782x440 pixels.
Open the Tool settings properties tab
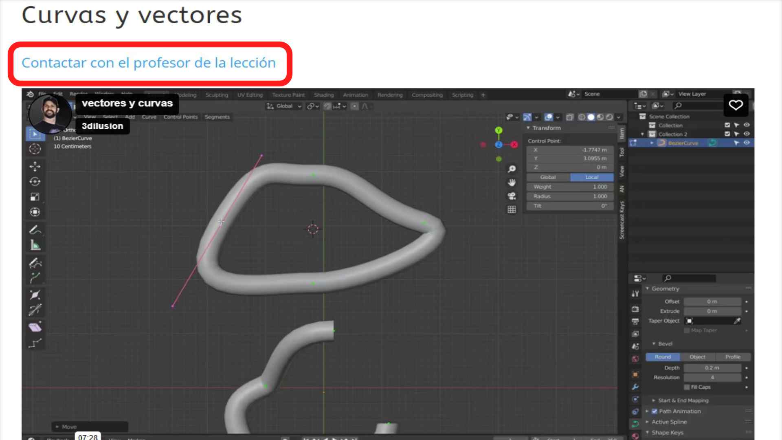(x=635, y=293)
